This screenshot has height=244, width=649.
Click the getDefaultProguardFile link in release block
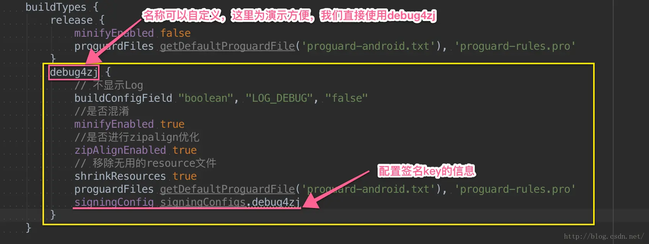coord(228,46)
